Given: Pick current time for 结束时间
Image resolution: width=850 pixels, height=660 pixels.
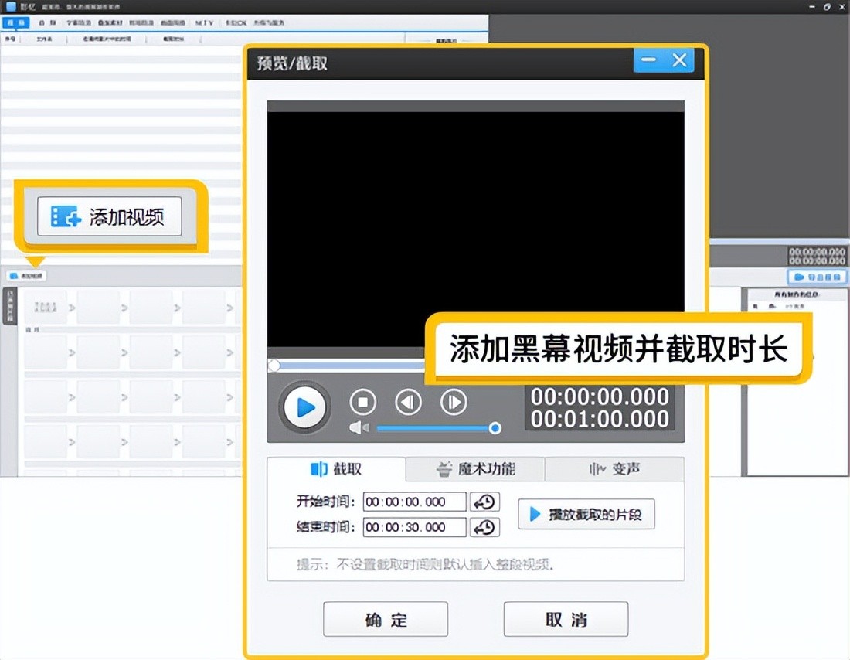Looking at the screenshot, I should click(484, 528).
